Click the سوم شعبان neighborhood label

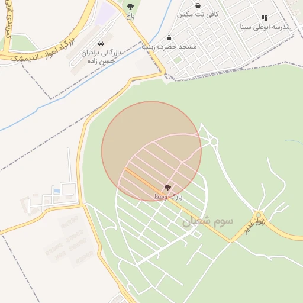(208, 221)
